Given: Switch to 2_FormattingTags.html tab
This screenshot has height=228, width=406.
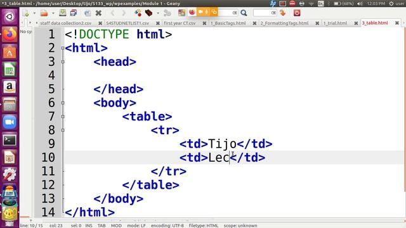Looking at the screenshot, I should click(x=284, y=23).
